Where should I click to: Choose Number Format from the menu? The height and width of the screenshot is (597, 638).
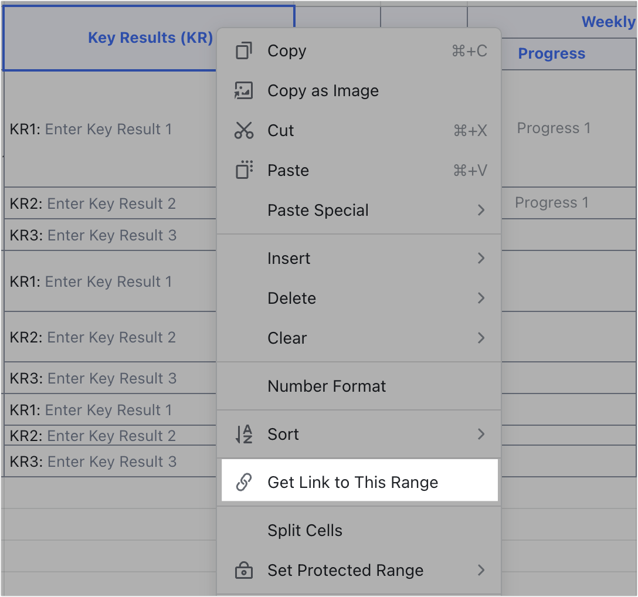point(326,386)
